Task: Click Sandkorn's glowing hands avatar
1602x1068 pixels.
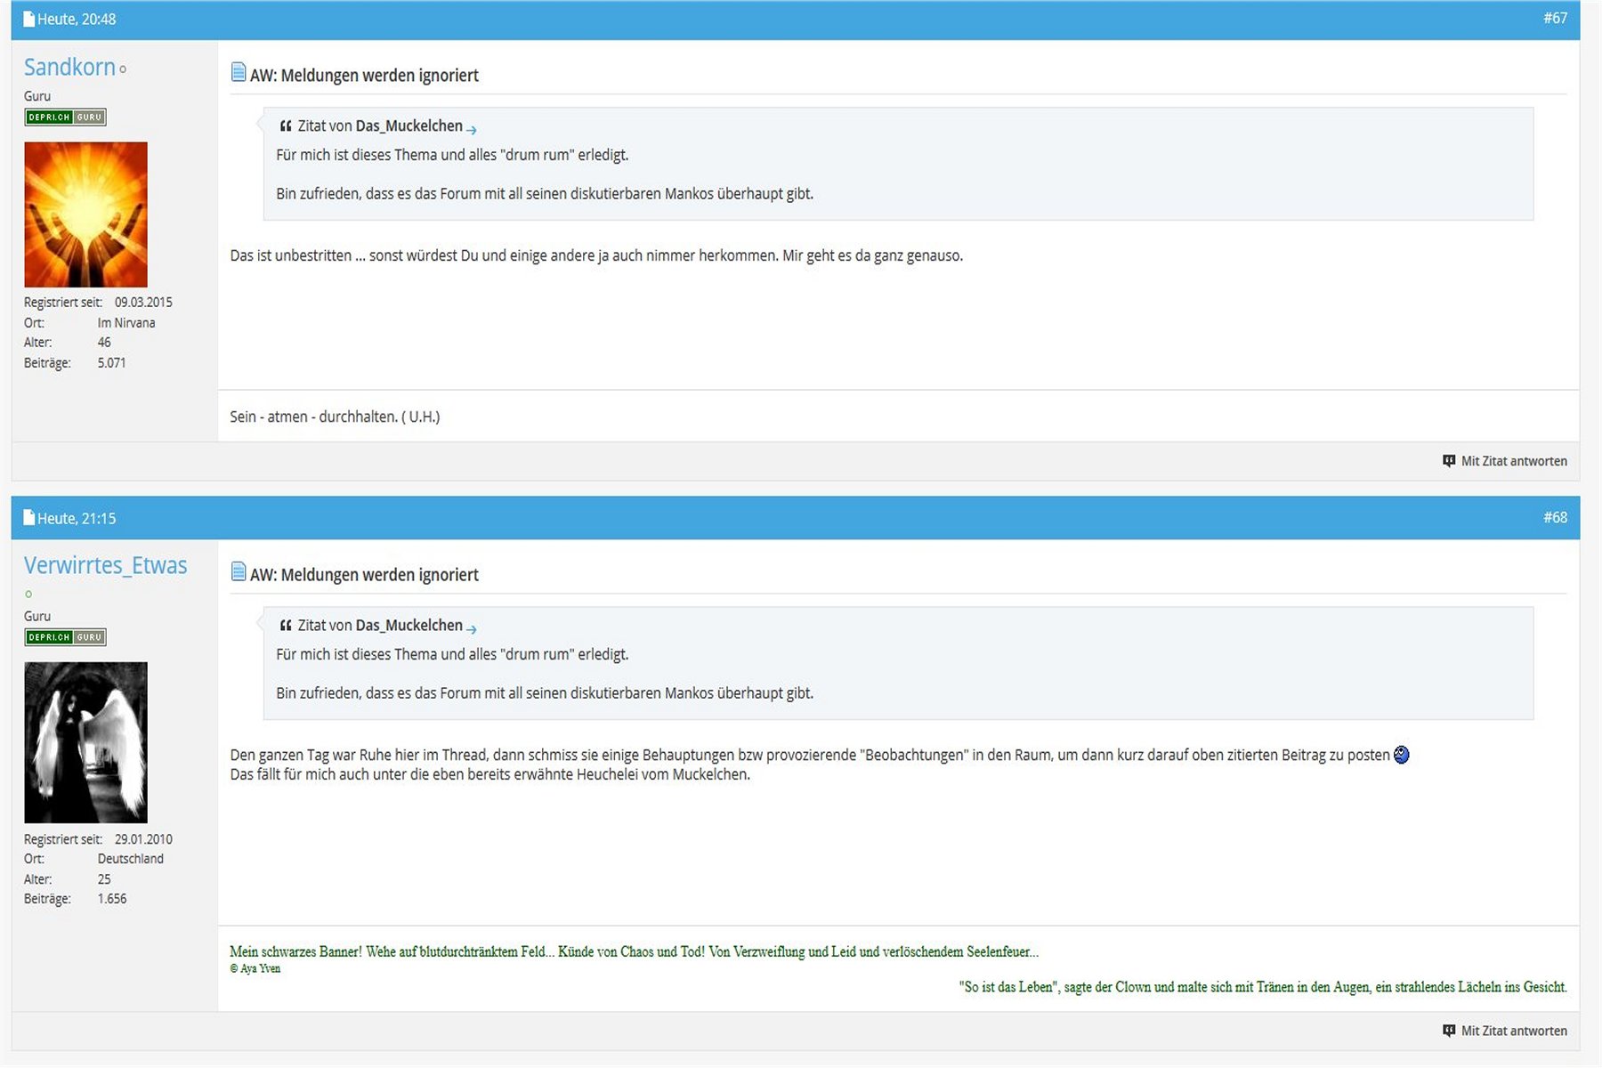Action: (x=85, y=214)
